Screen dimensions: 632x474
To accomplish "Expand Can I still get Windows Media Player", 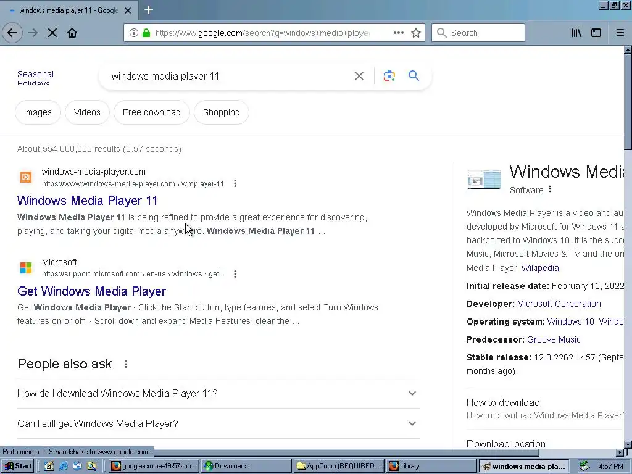I will 218,423.
